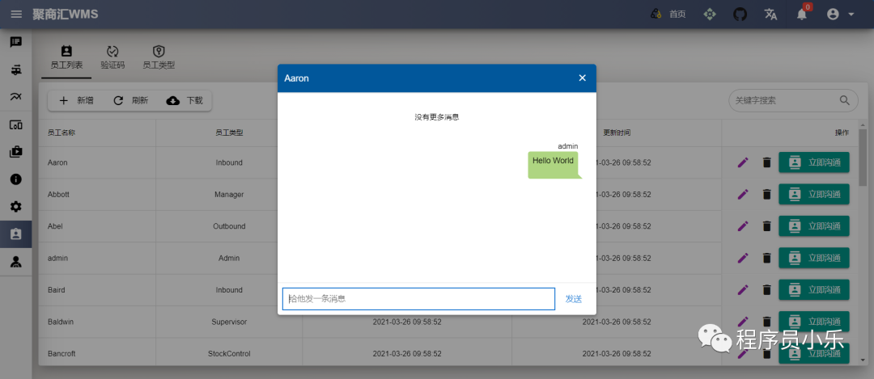This screenshot has width=874, height=379.
Task: Click the keyword search box
Action: (783, 101)
